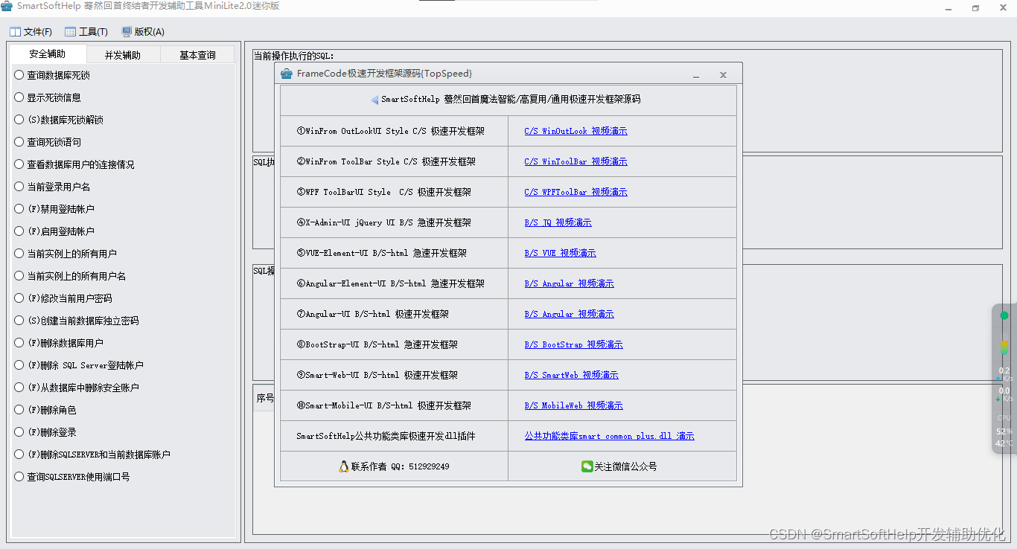Select (F)删除角色 radio option
This screenshot has height=549, width=1017.
(x=45, y=410)
